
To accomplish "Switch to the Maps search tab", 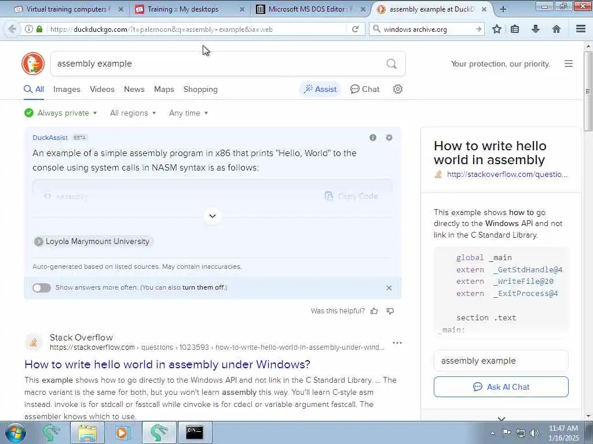I will [x=164, y=89].
